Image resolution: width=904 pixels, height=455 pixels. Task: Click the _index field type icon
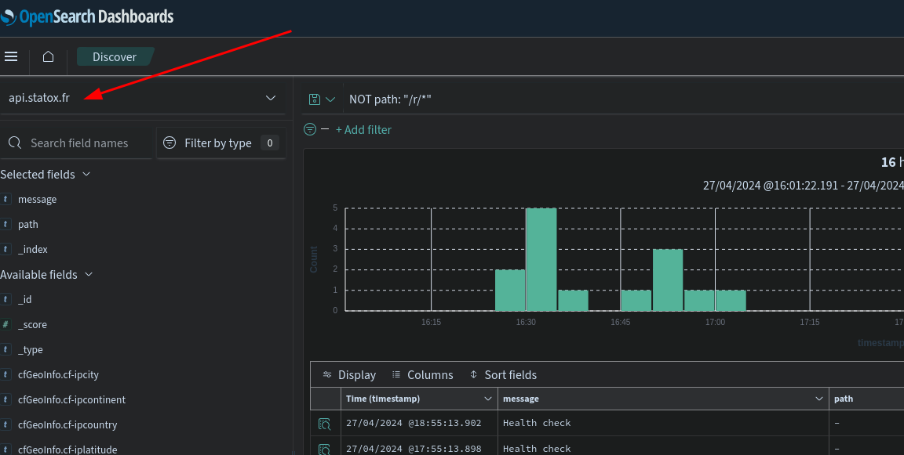(x=5, y=249)
